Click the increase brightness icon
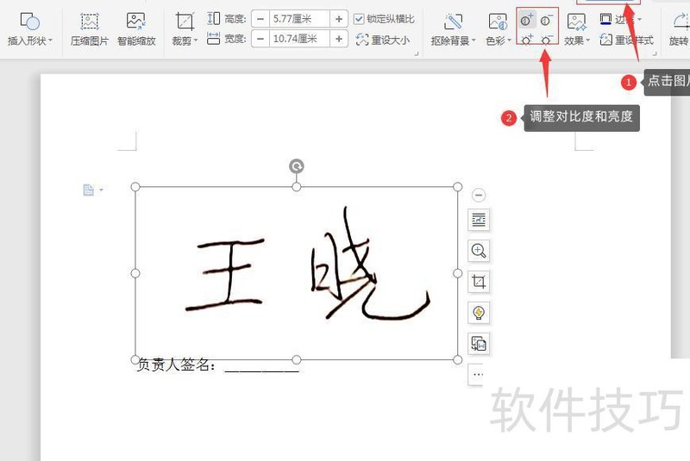The image size is (690, 461). [527, 40]
